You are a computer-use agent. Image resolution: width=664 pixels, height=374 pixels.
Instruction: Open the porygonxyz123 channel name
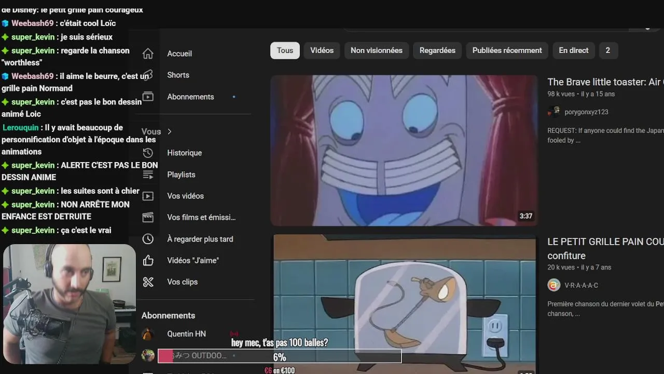pos(586,112)
